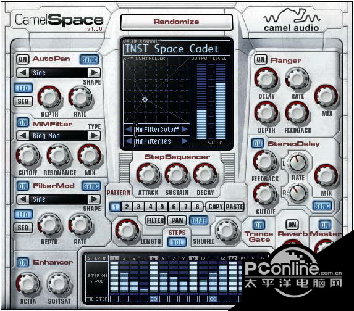The height and width of the screenshot is (311, 354).
Task: Click the MMFilter MIX knob
Action: click(x=90, y=155)
